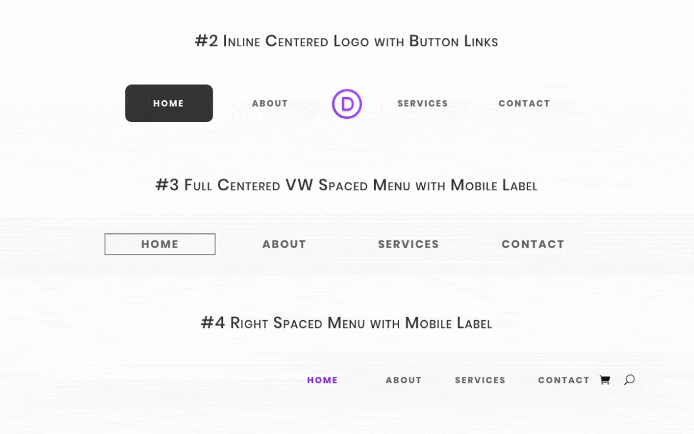This screenshot has width=694, height=434.
Task: Select purple Home link in menu #4
Action: [322, 380]
